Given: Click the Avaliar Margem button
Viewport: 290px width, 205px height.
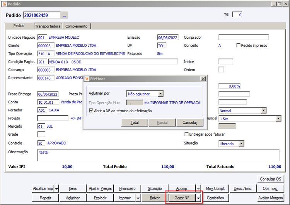Looking at the screenshot, I should pos(270,198).
